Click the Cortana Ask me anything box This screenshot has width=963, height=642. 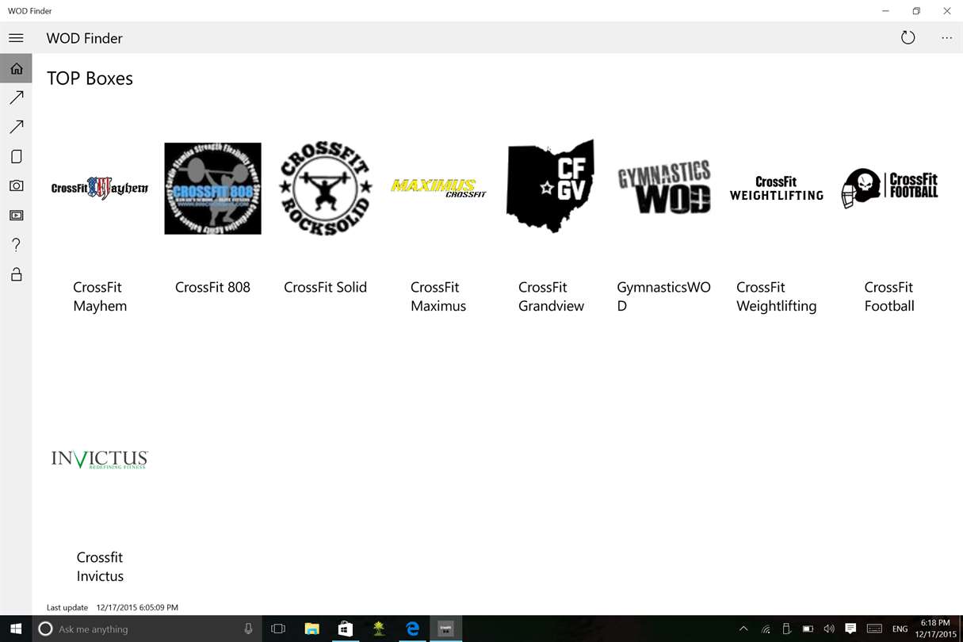147,629
